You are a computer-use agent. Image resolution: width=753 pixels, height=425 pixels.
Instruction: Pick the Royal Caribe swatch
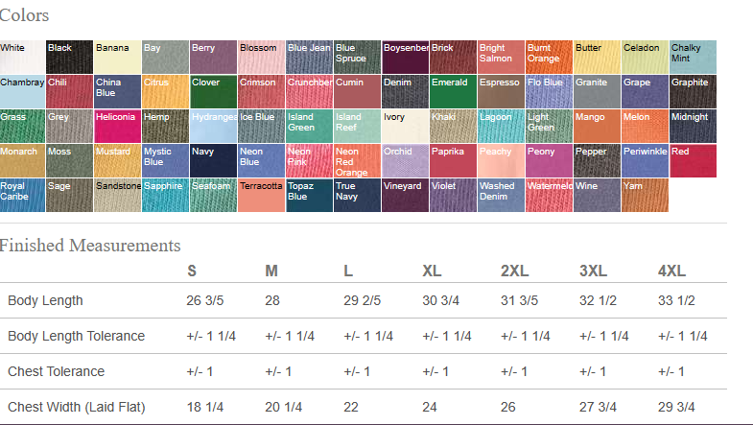click(x=23, y=195)
